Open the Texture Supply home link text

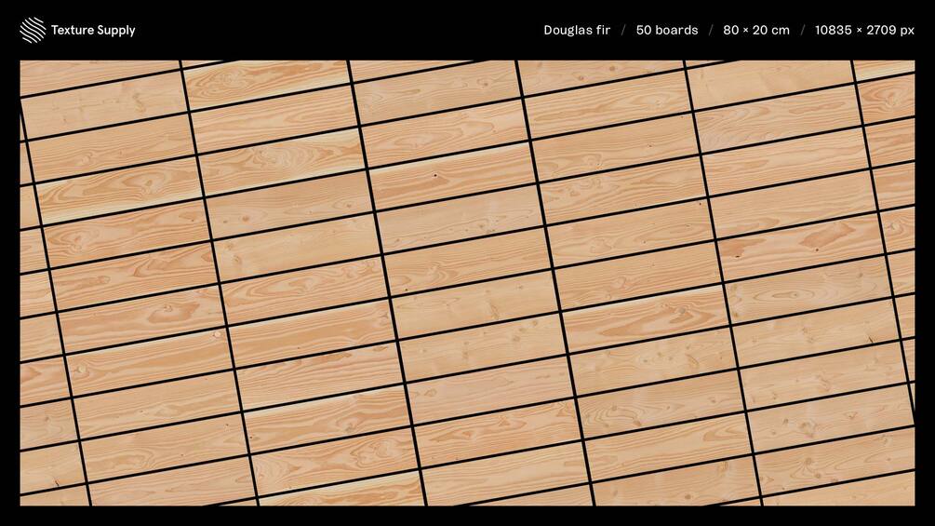coord(93,30)
